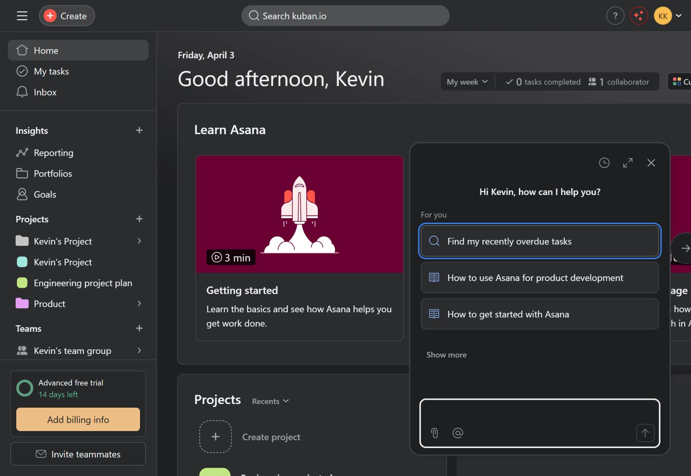Click the 3 min play badge
The width and height of the screenshot is (691, 476).
pos(231,258)
